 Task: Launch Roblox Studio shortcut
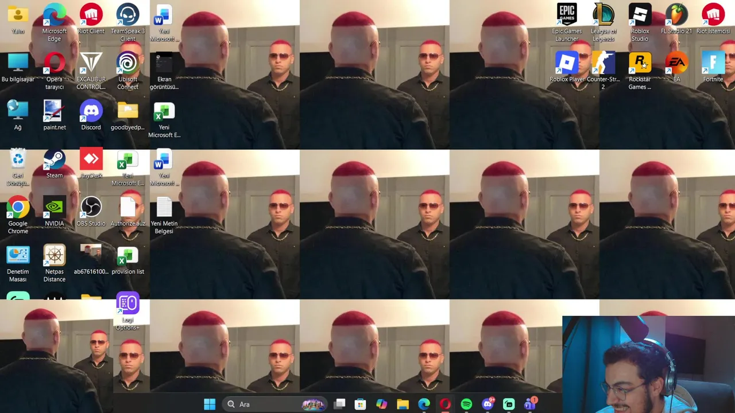640,23
